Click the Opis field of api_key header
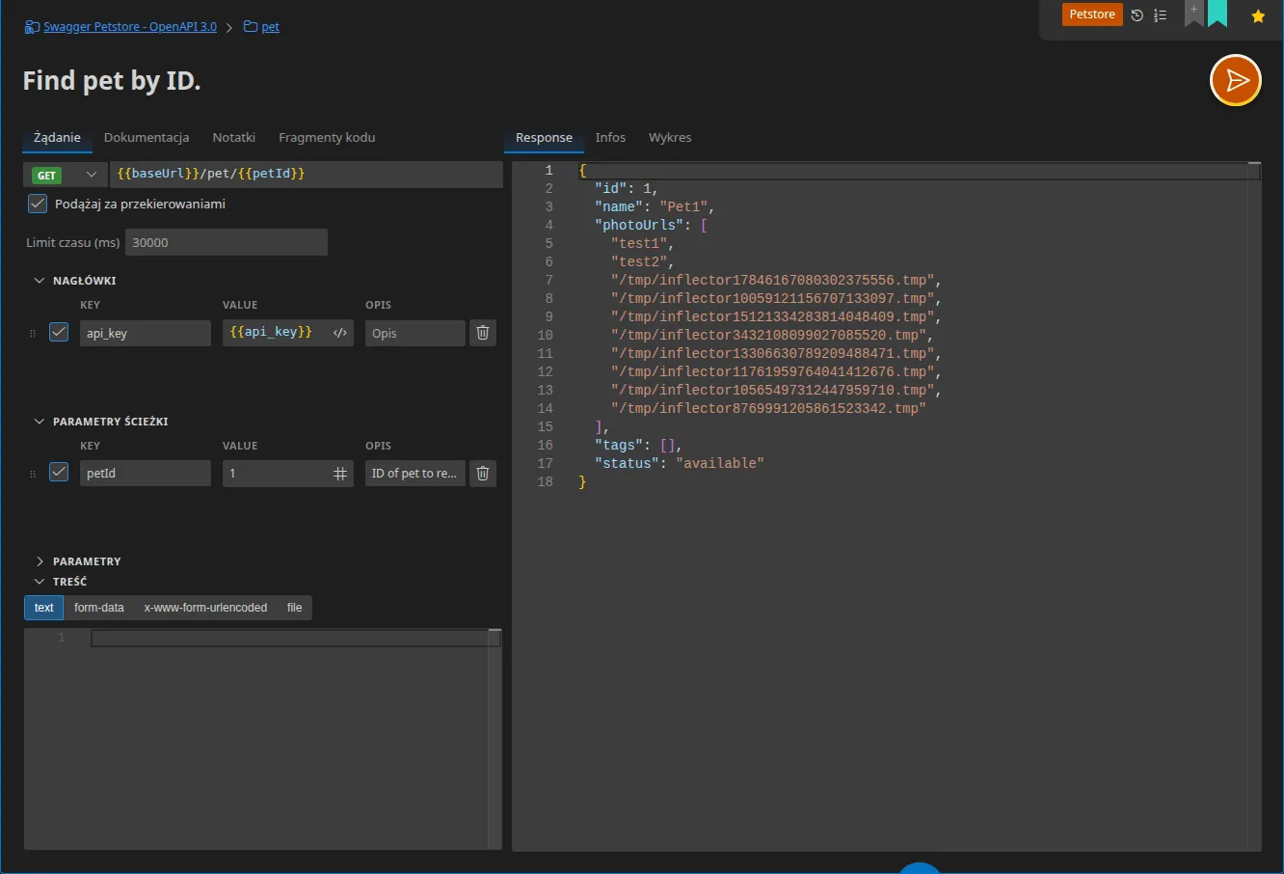The width and height of the screenshot is (1284, 874). click(415, 333)
